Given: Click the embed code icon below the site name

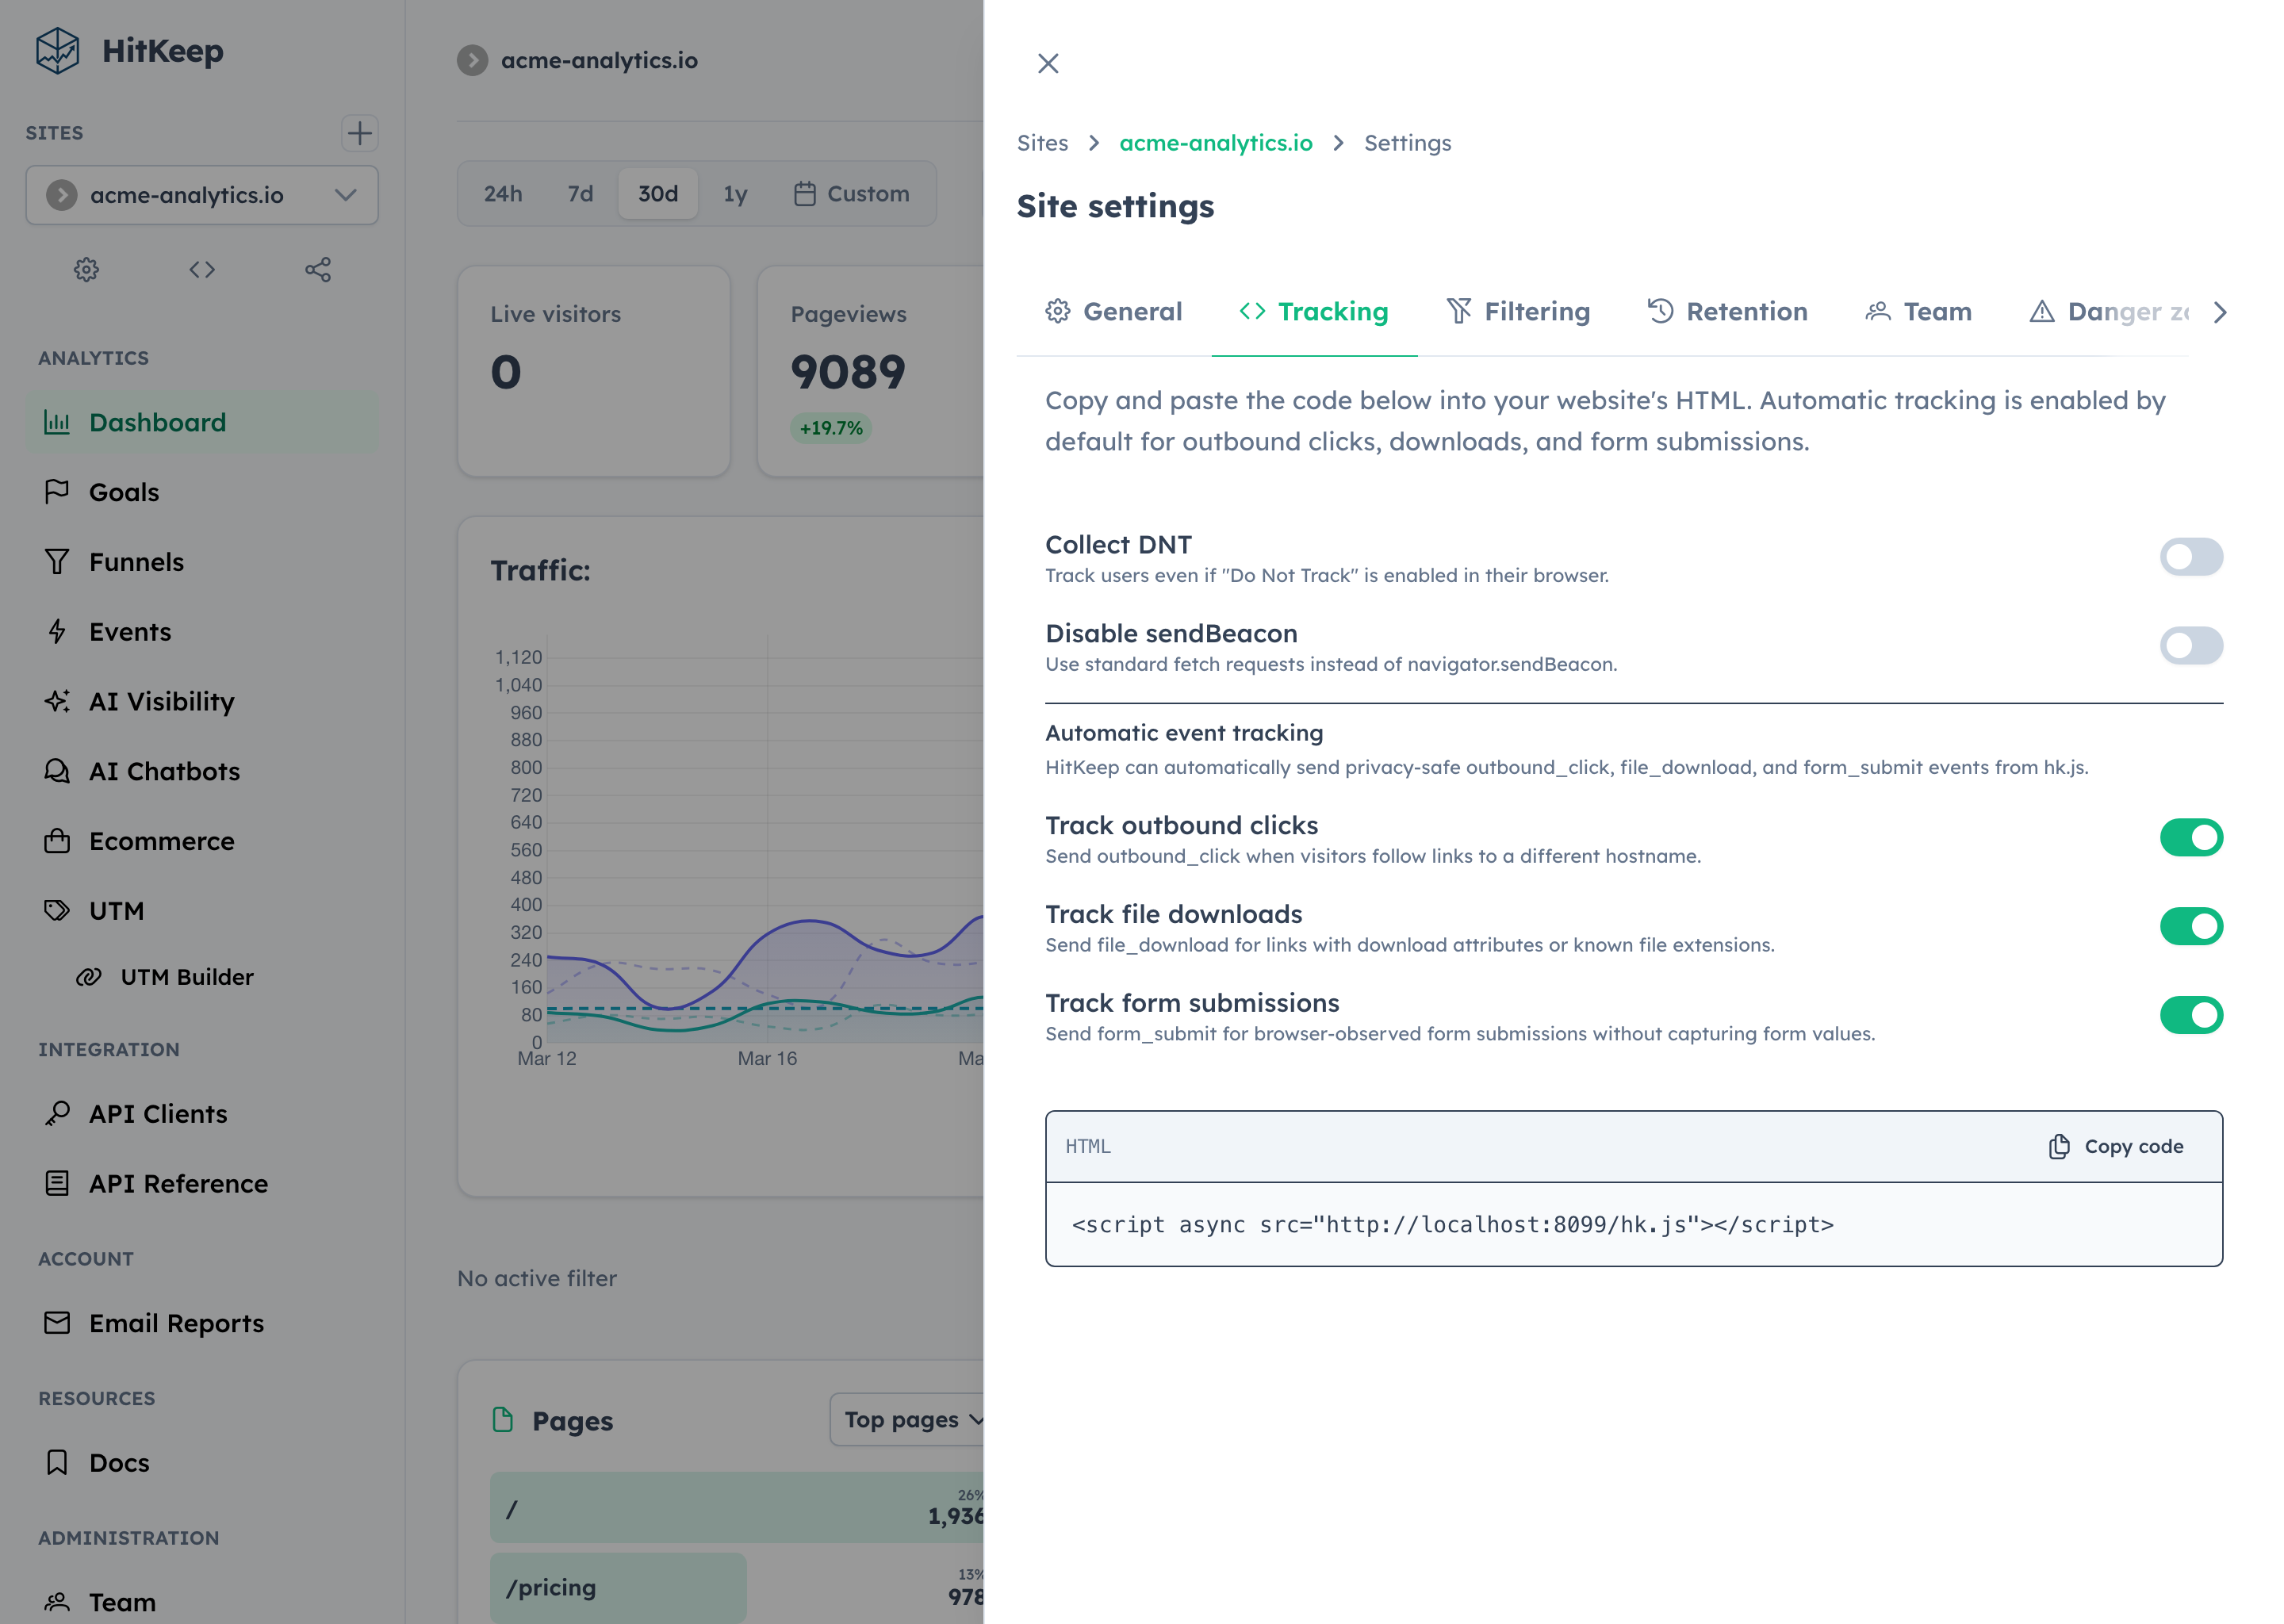Looking at the screenshot, I should (x=201, y=269).
